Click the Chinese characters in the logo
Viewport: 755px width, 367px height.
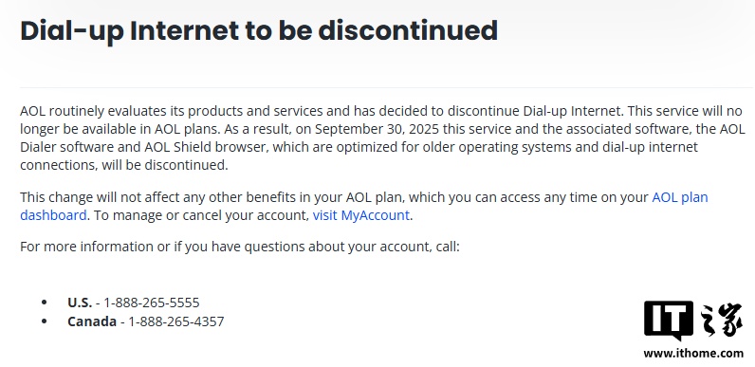(721, 320)
